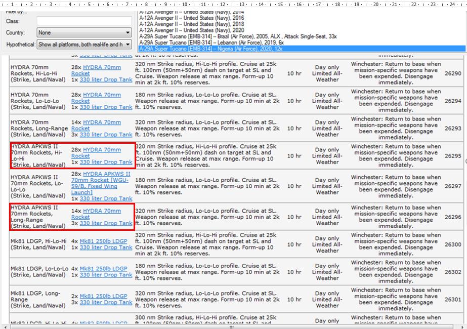The width and height of the screenshot is (467, 329).
Task: Select A-12A Avenger II United States 2018
Action: tap(192, 24)
